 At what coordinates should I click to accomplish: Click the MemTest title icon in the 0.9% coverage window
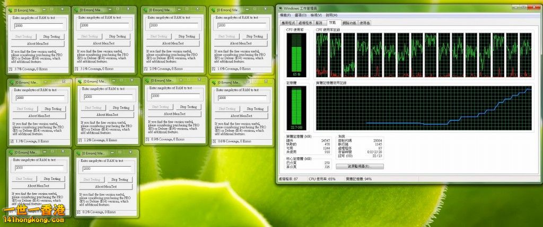coord(147,80)
